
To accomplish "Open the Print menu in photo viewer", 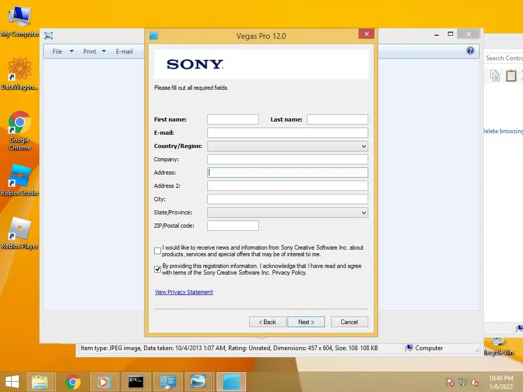I will tap(90, 52).
